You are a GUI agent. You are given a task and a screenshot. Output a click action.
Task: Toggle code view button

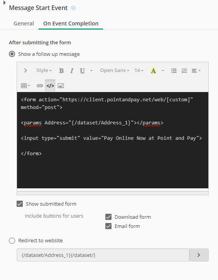pyautogui.click(x=50, y=86)
